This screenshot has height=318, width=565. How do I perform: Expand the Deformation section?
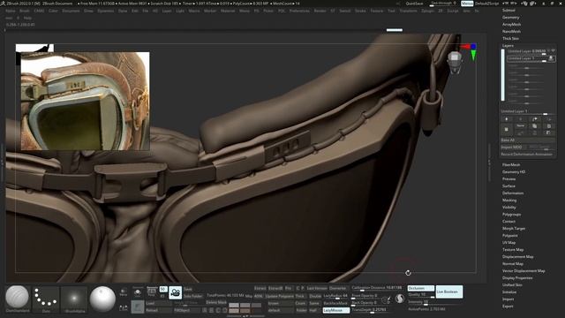point(513,193)
